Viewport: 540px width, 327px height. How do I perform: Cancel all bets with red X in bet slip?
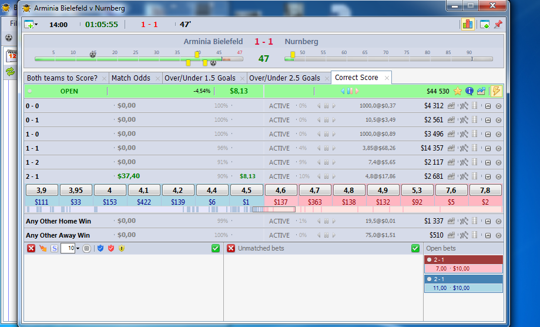click(x=31, y=248)
